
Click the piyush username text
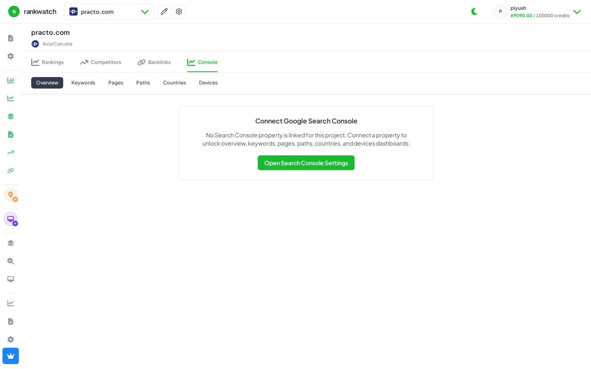tap(518, 8)
